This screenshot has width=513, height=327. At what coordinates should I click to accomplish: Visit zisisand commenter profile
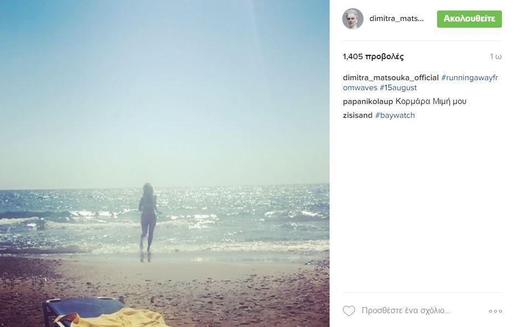pyautogui.click(x=357, y=115)
